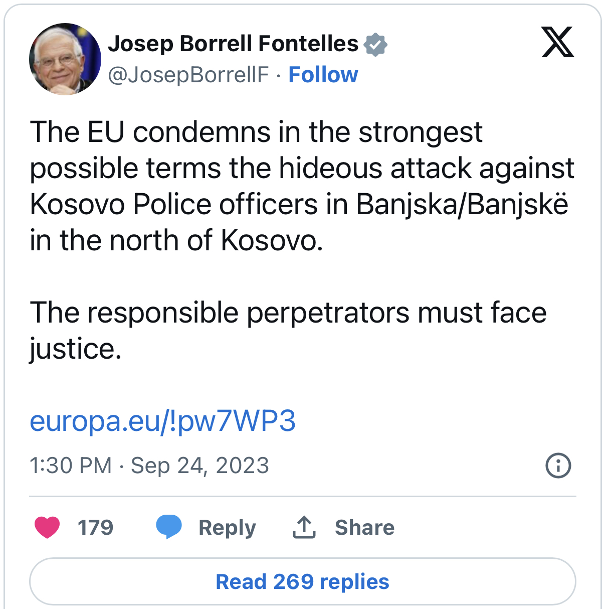Click the blue reply bubble icon

[x=169, y=527]
